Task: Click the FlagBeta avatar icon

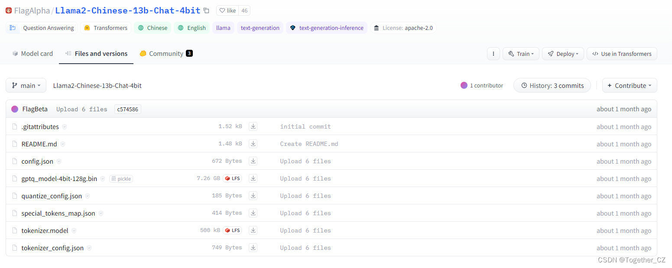Action: tap(15, 109)
